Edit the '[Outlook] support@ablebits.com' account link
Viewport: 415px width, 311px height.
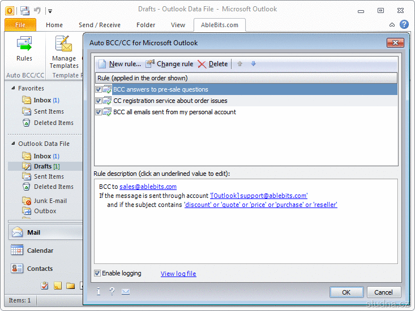[259, 196]
